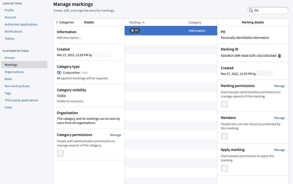Open the Tags page

point(8,93)
